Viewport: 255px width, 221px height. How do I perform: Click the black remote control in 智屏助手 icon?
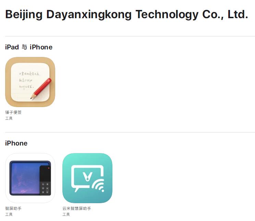[x=45, y=180]
